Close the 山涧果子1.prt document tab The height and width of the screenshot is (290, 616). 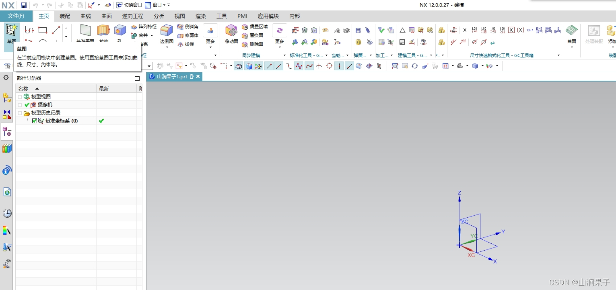point(198,76)
